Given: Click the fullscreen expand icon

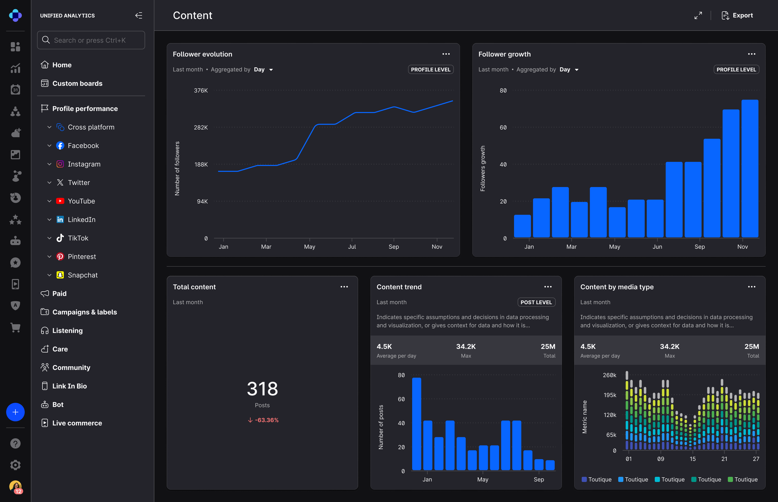Looking at the screenshot, I should [698, 15].
